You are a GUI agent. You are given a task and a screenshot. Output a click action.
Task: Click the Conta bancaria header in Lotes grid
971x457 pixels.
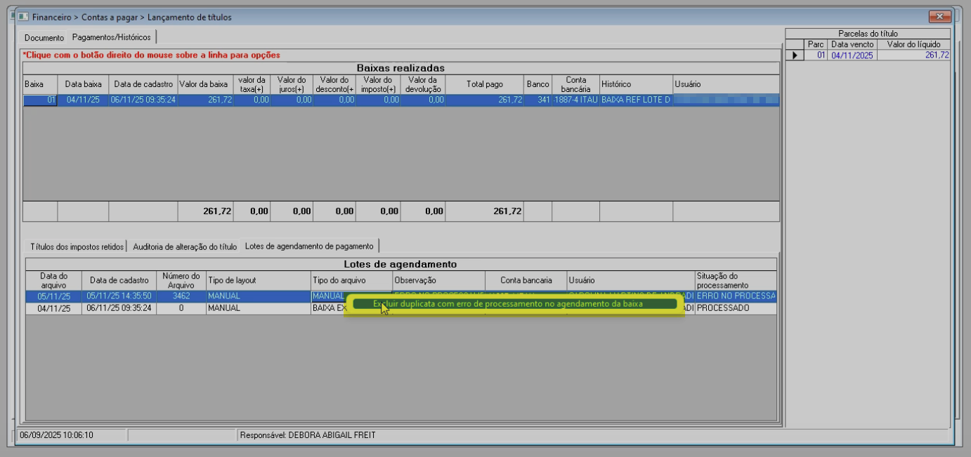click(526, 281)
